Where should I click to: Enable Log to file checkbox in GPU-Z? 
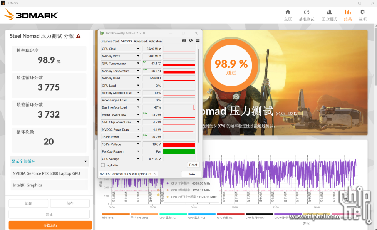103,165
